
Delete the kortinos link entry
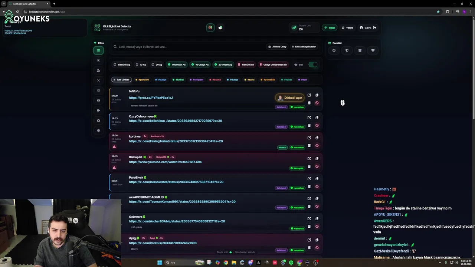(309, 146)
